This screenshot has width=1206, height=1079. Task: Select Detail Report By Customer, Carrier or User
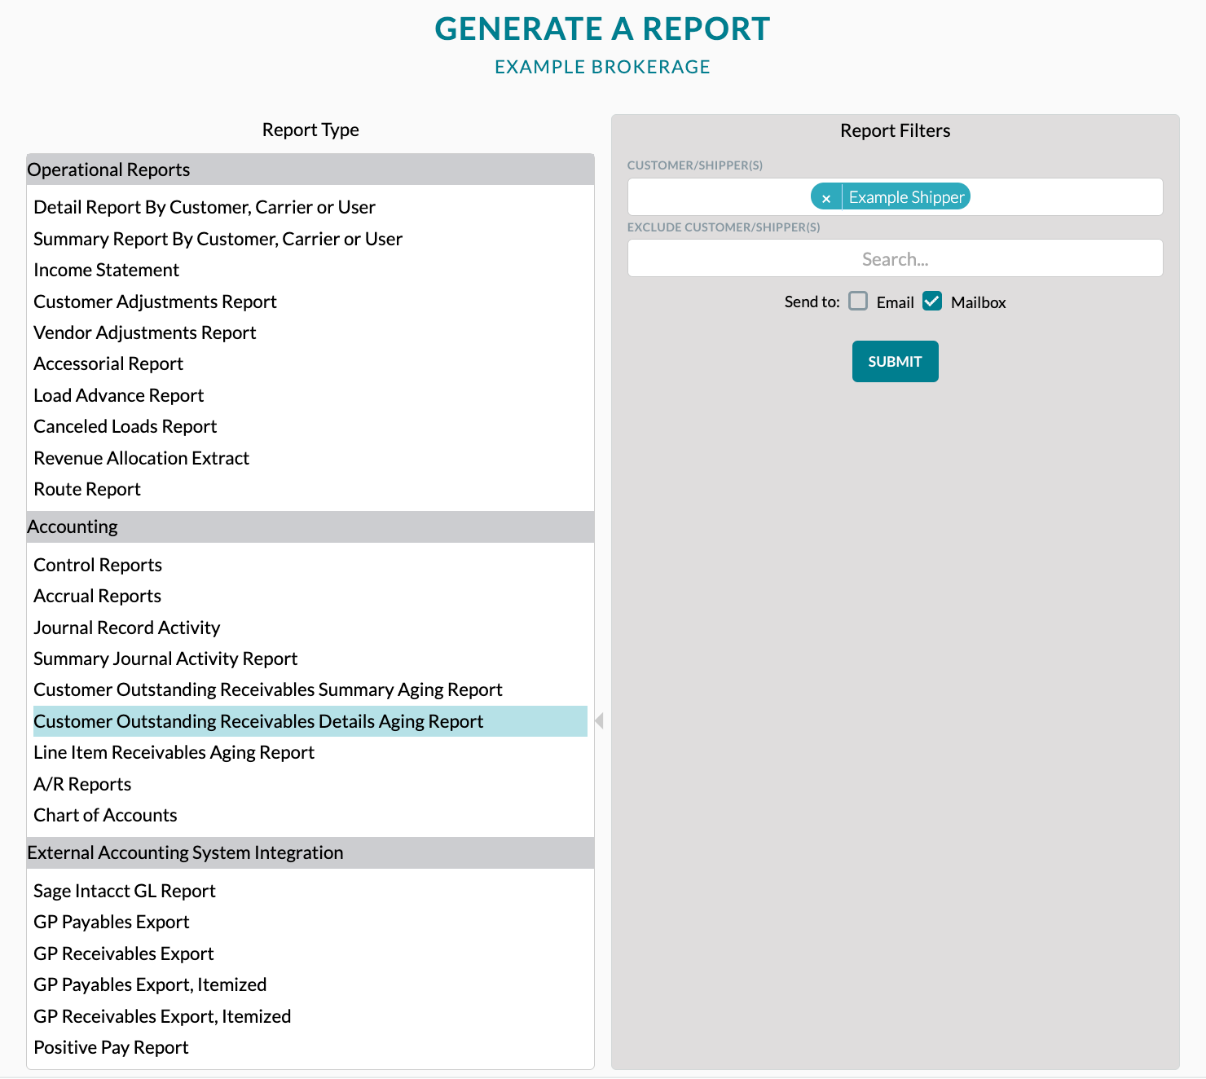(205, 207)
